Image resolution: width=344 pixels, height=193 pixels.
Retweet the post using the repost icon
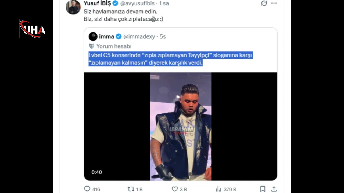point(131,189)
